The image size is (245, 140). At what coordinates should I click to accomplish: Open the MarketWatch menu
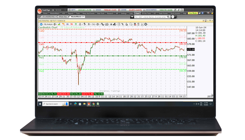pos(55,13)
